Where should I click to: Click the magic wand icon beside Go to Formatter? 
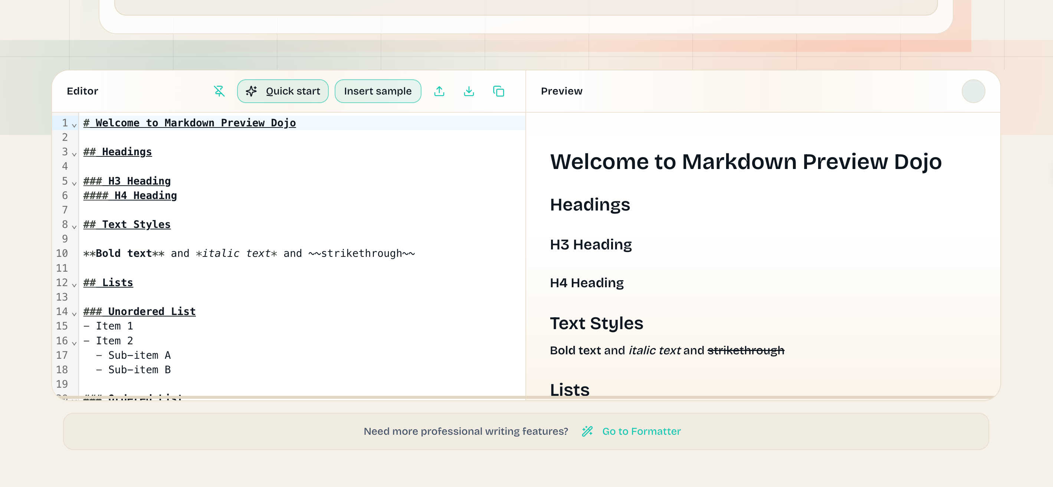[588, 431]
